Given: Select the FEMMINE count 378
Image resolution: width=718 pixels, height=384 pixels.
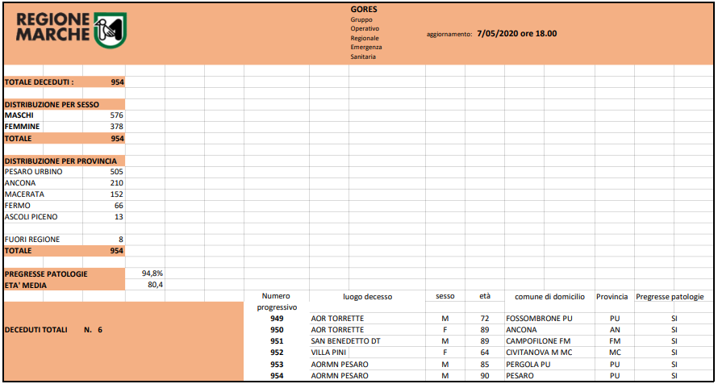Looking at the screenshot, I should click(x=117, y=127).
